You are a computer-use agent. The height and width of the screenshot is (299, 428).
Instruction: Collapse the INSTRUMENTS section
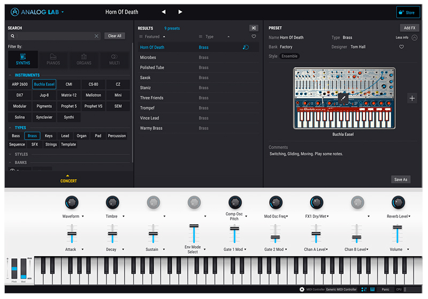[x=10, y=75]
